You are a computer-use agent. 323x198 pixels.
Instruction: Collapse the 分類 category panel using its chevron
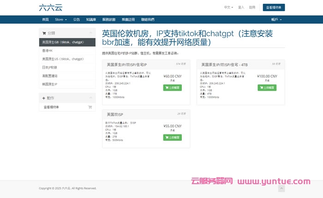pos(91,33)
